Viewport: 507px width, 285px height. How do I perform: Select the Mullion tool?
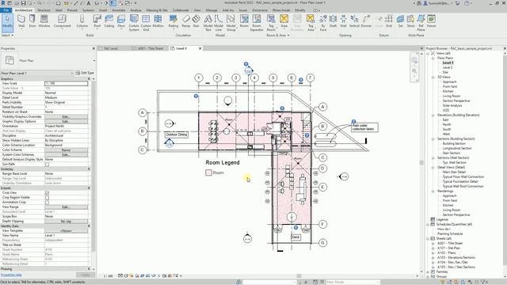pos(158,21)
